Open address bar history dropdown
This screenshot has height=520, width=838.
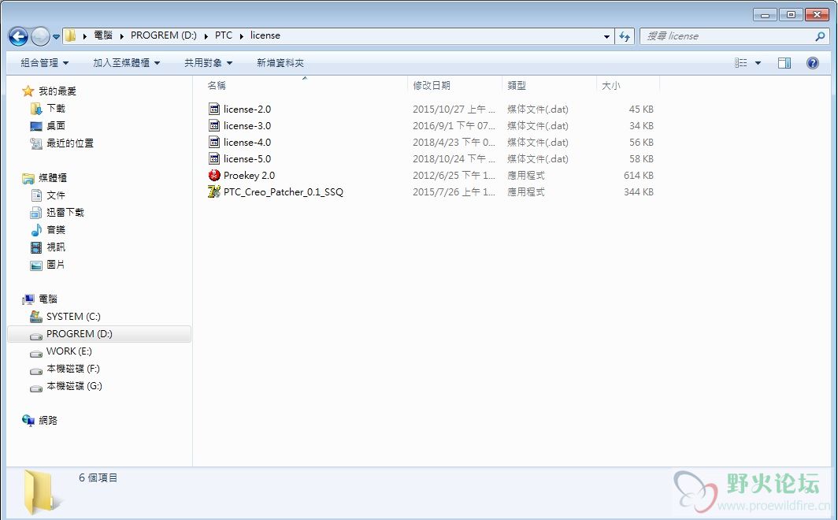pyautogui.click(x=606, y=36)
